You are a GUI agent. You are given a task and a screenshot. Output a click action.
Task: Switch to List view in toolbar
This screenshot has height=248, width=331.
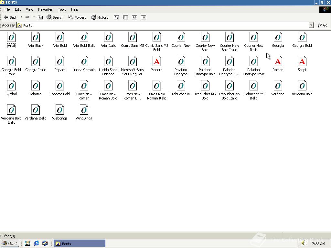[x=125, y=17]
